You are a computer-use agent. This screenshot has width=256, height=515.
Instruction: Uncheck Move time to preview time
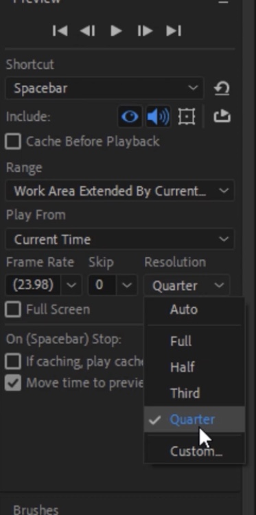(13, 383)
